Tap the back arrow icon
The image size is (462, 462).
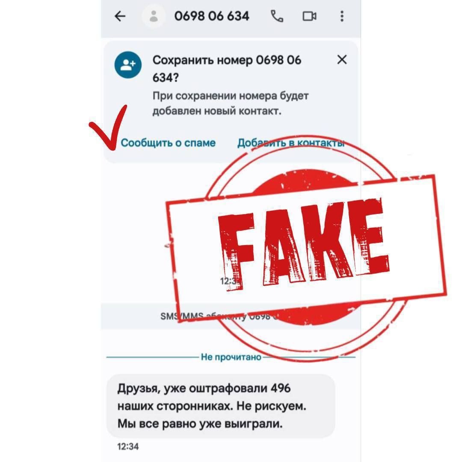coord(120,16)
